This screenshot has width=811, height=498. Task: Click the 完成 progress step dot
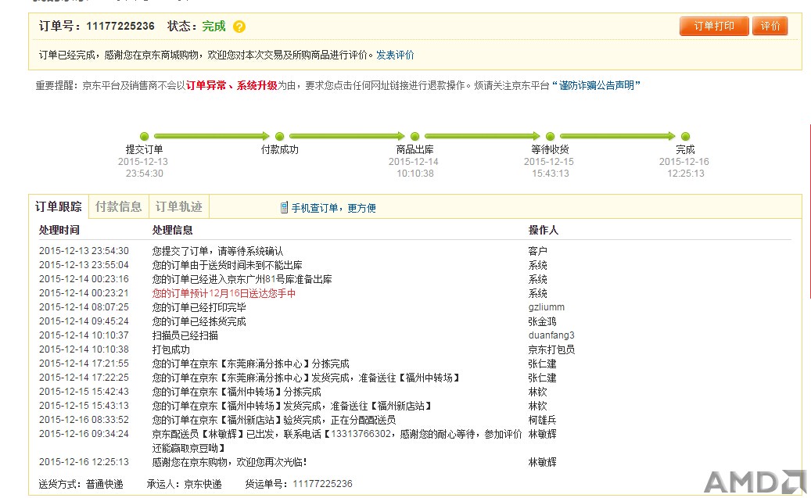coord(685,136)
